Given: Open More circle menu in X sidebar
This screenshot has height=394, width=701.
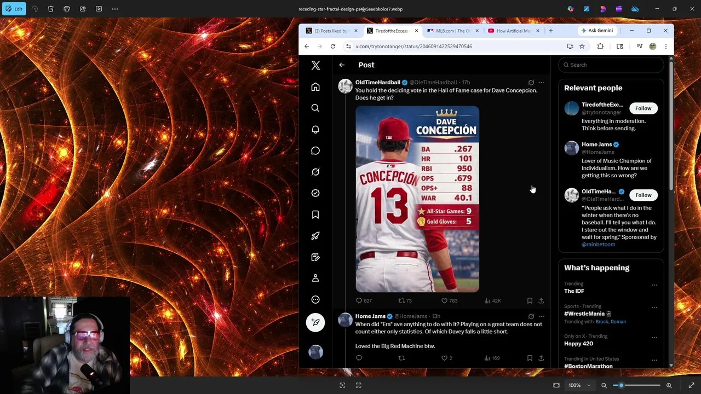Looking at the screenshot, I should 315,299.
